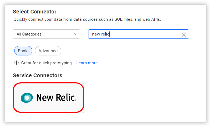This screenshot has height=127, width=211.
Task: Click blank panel area right of New Relic tile
Action: tap(144, 98)
